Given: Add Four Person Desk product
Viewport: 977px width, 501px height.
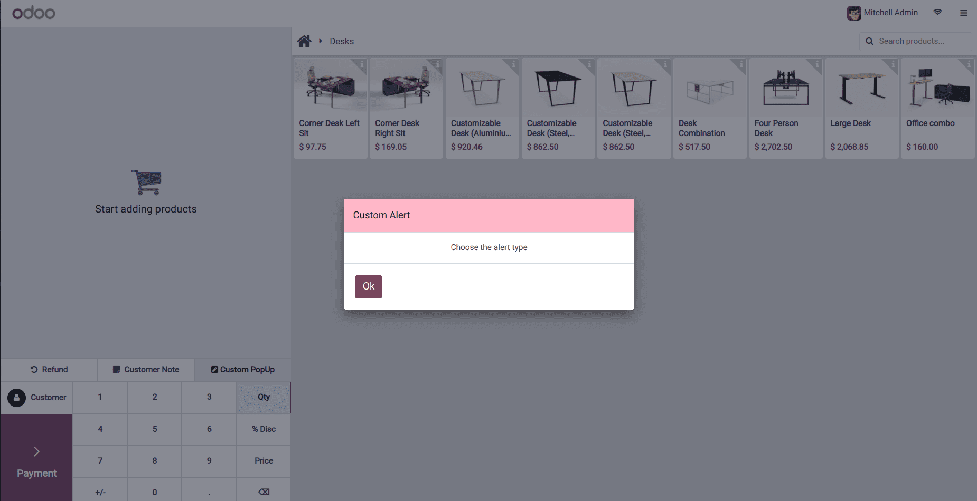Looking at the screenshot, I should 786,108.
